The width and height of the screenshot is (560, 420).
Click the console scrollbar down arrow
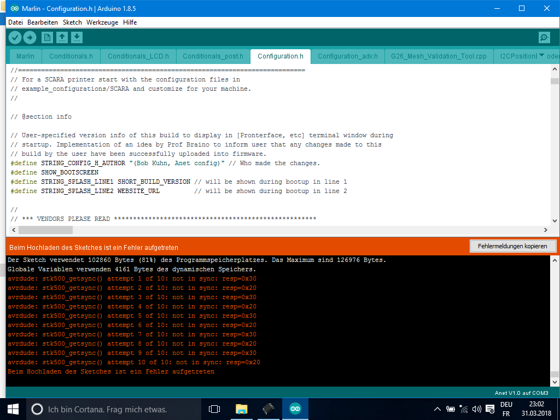(555, 382)
